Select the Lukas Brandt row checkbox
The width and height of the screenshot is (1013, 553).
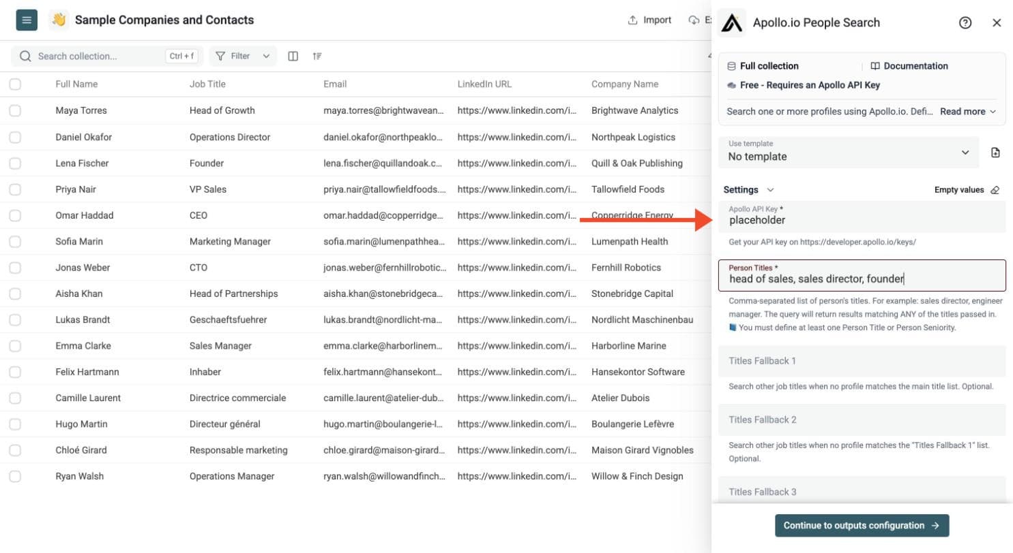pyautogui.click(x=15, y=319)
